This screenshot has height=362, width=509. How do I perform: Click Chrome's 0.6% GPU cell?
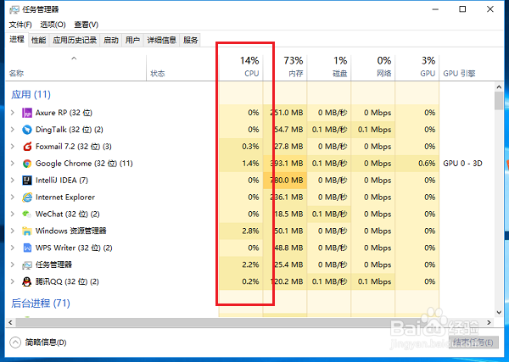click(417, 164)
